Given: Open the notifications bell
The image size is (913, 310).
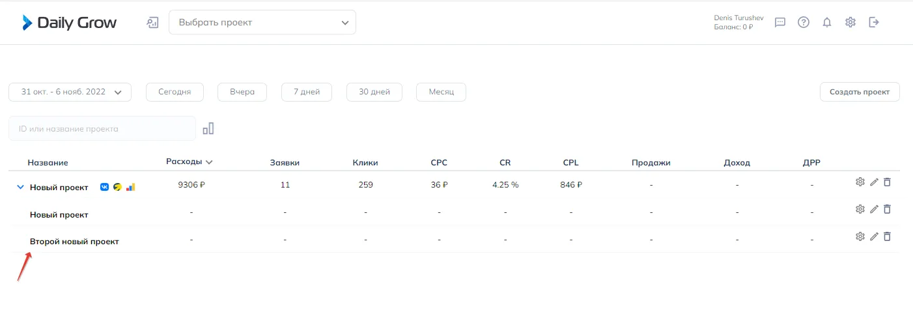Looking at the screenshot, I should [827, 23].
